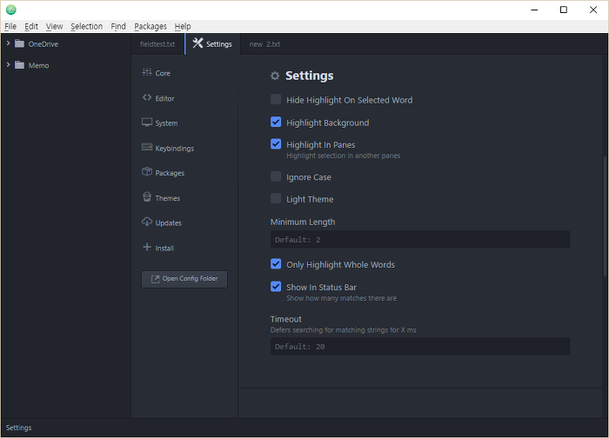Click the Minimum Length input field
609x438 pixels.
pos(420,240)
